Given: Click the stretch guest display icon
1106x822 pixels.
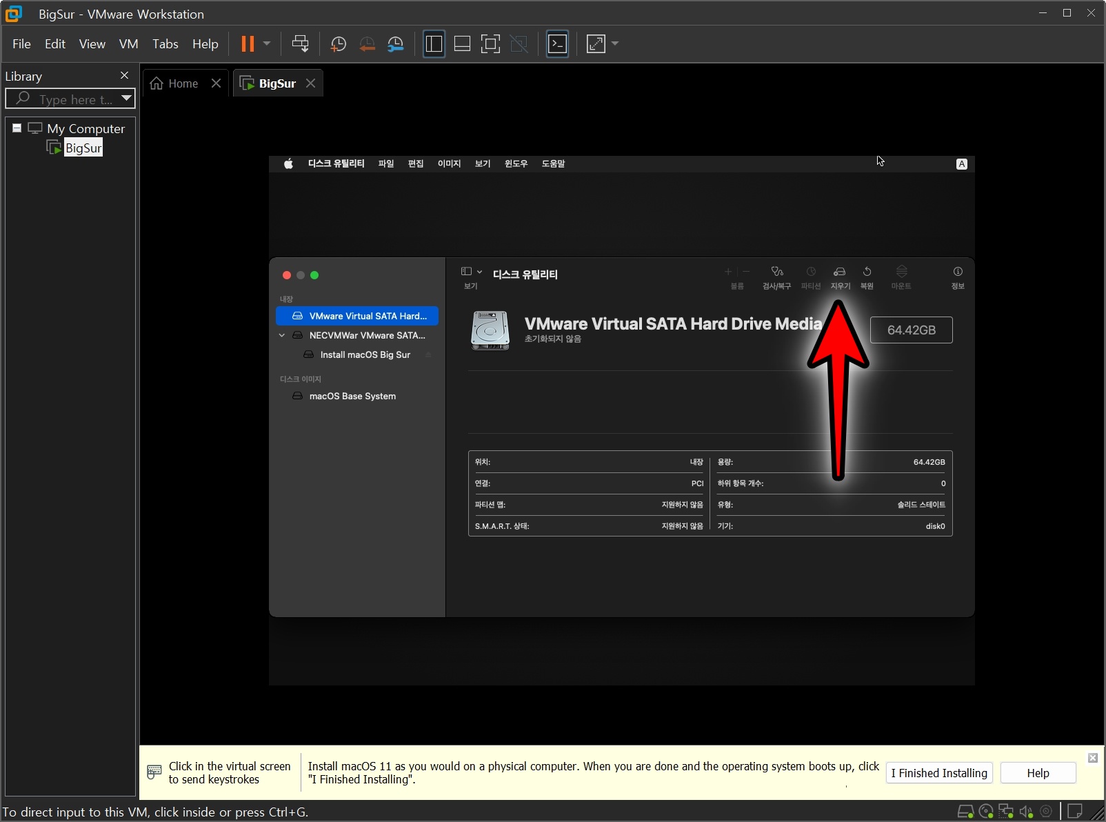Looking at the screenshot, I should pyautogui.click(x=596, y=44).
